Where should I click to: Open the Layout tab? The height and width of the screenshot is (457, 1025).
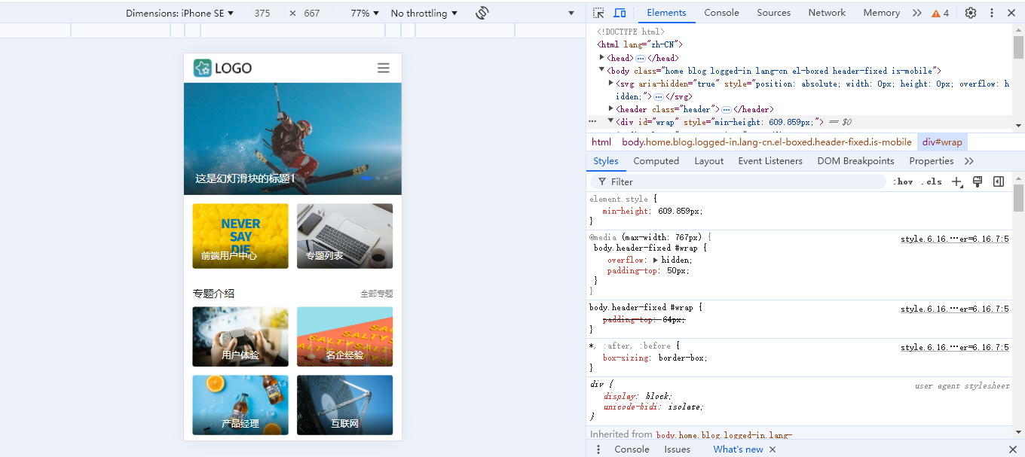[x=708, y=161]
